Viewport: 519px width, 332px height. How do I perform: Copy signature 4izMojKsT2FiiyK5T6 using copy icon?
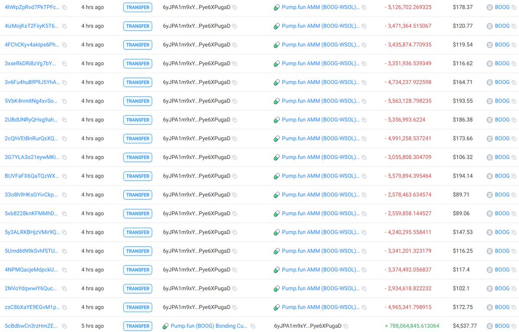(x=64, y=26)
